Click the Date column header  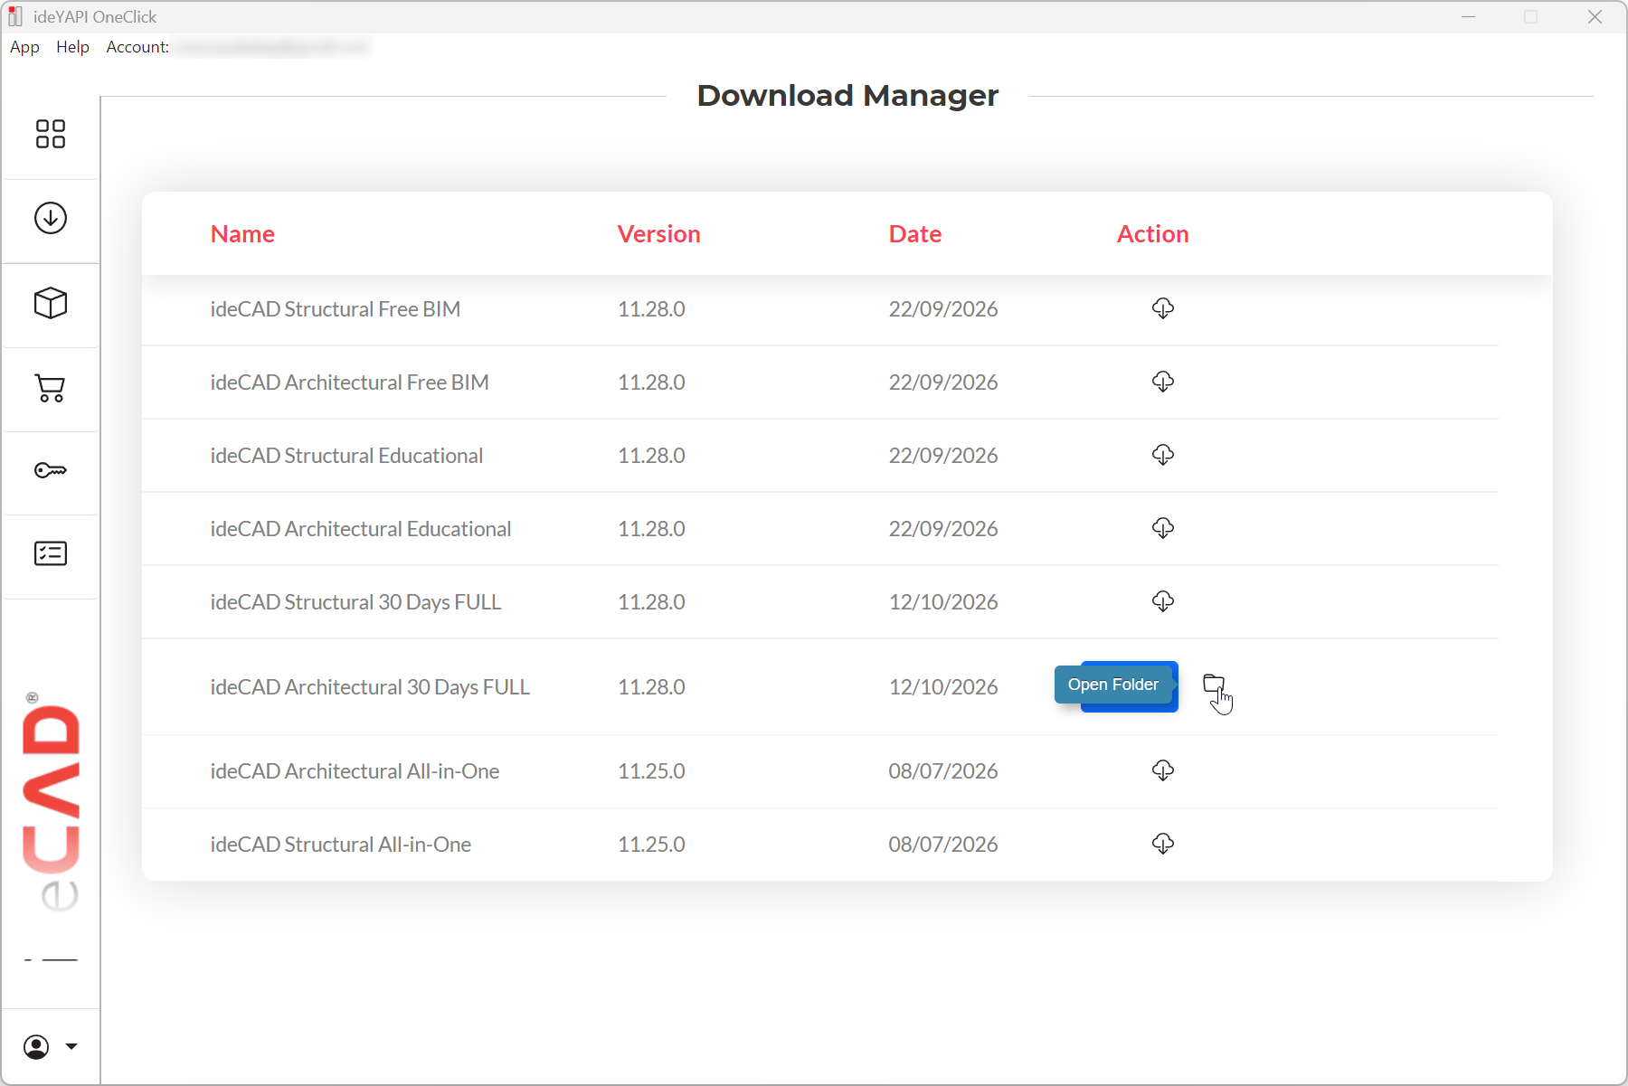pyautogui.click(x=914, y=234)
